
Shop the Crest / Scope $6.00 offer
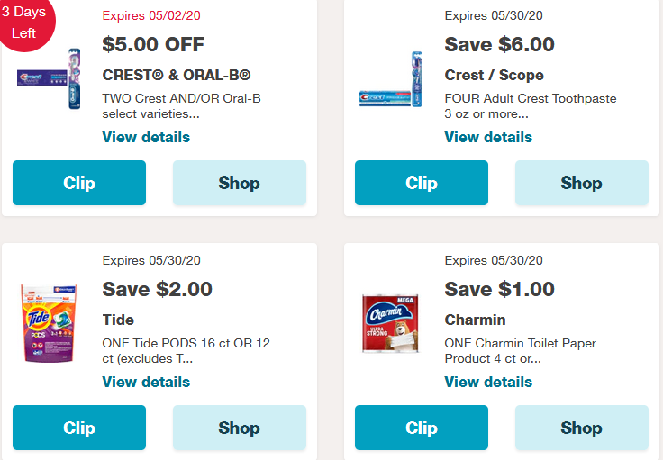581,183
